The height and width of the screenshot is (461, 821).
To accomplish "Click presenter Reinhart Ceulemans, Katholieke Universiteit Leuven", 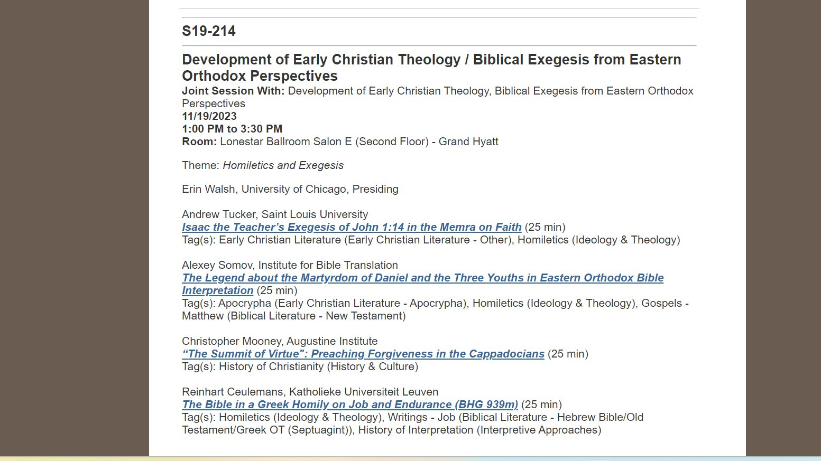I will [310, 392].
